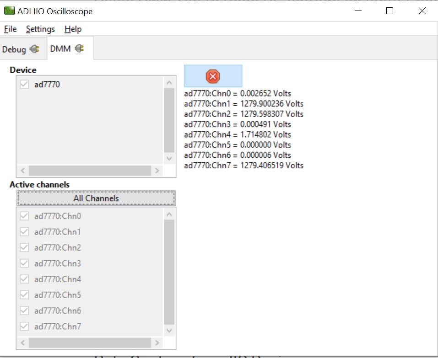The height and width of the screenshot is (358, 438).
Task: Click the Active channels vertical scrollbar thumb
Action: click(x=169, y=273)
